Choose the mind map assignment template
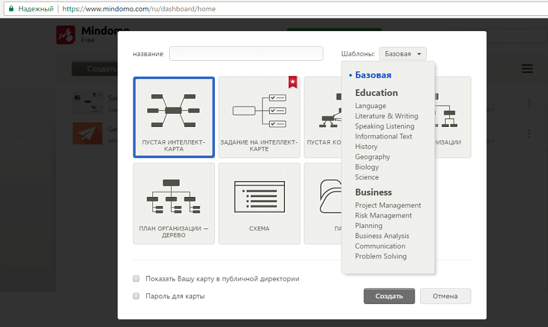Viewport: 548px width, 327px height. click(x=259, y=117)
